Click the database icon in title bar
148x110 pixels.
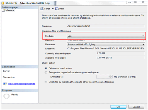(3, 3)
